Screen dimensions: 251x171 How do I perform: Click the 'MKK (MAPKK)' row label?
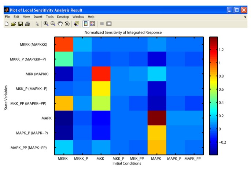pyautogui.click(x=37, y=74)
